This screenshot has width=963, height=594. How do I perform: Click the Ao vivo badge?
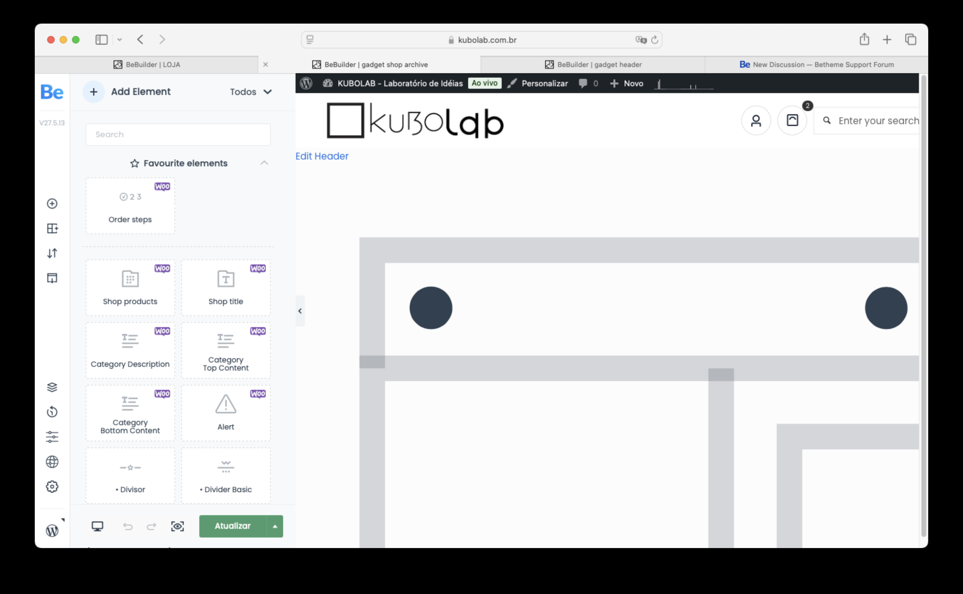tap(484, 83)
